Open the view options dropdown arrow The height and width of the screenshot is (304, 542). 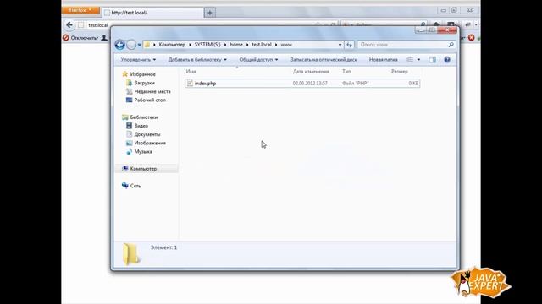tap(418, 60)
